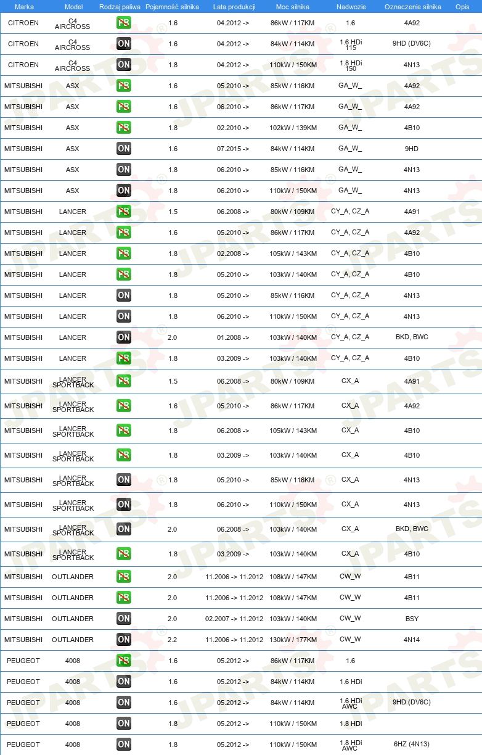
Task: Click the 07.2015 -> production date cell
Action: click(233, 149)
